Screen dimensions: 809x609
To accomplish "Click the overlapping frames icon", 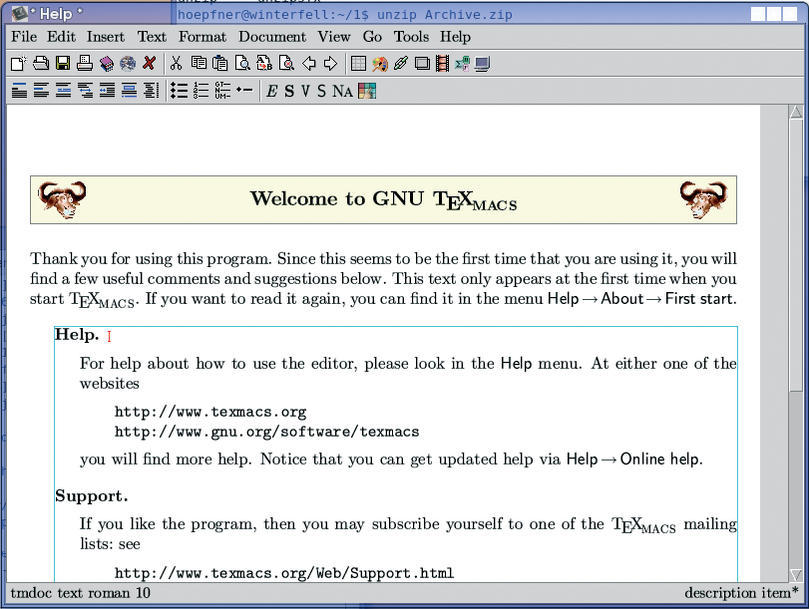I will coord(422,64).
